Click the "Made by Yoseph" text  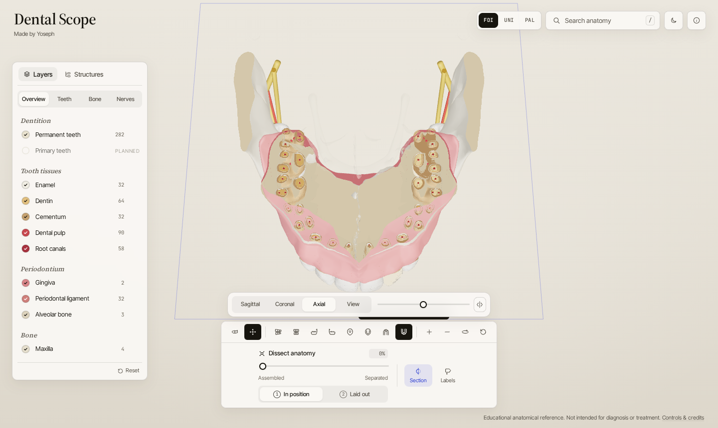[x=34, y=34]
